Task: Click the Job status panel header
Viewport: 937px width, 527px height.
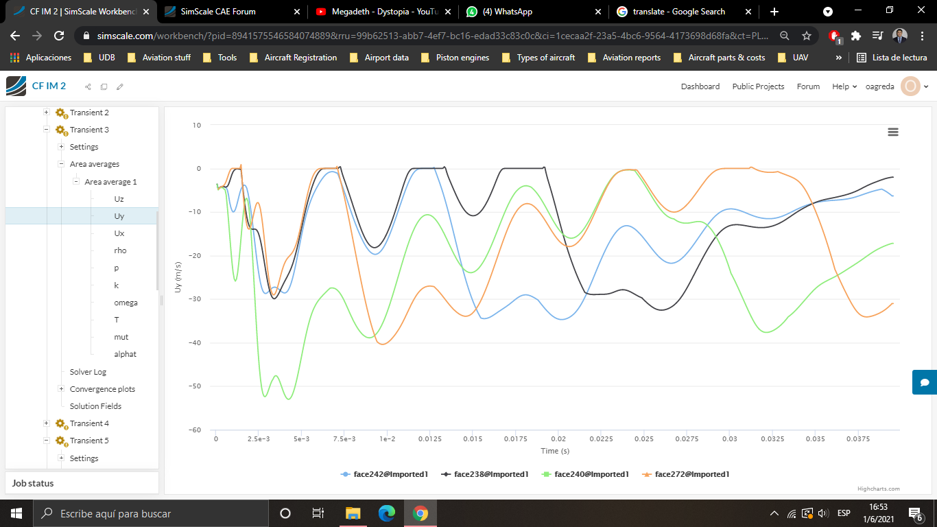Action: pyautogui.click(x=82, y=483)
